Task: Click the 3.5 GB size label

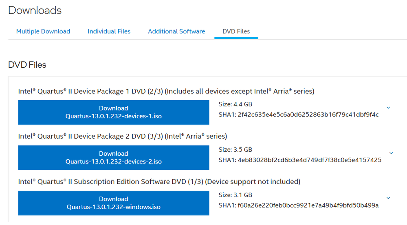Action: pos(235,150)
